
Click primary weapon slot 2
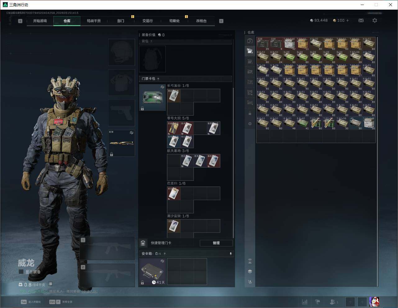[x=107, y=275]
